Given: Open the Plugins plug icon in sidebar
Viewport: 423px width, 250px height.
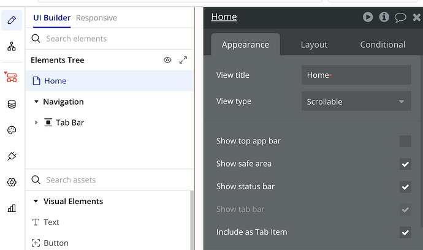Looking at the screenshot, I should (12, 156).
